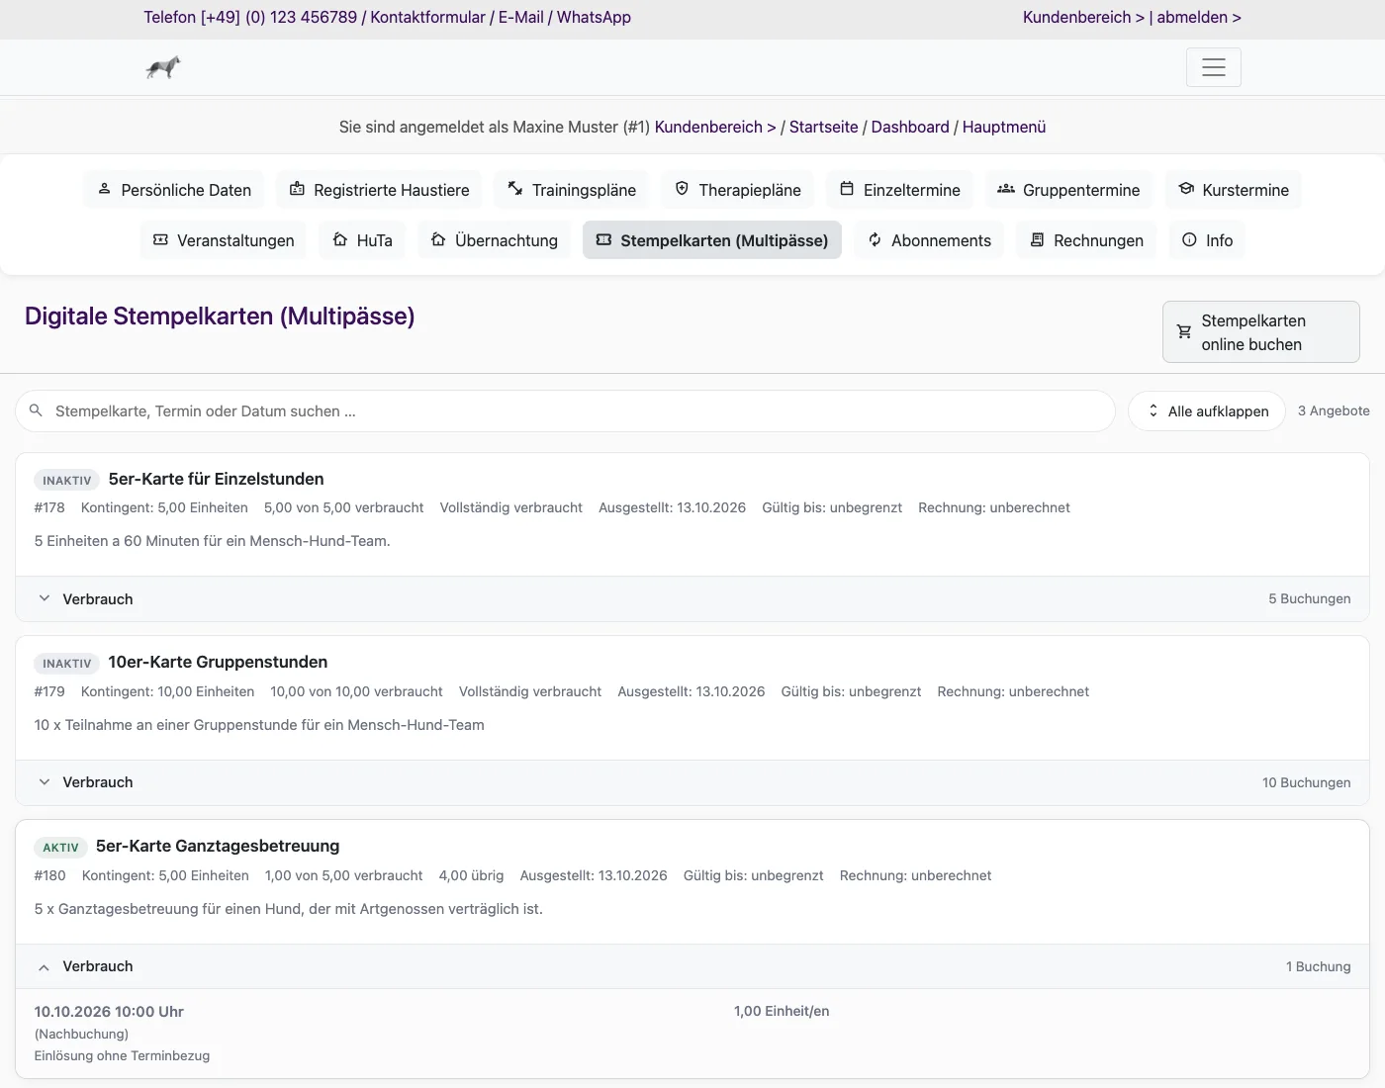Click the calendar icon beside Einzeltermine
Screen dimensions: 1385x1088
click(847, 188)
